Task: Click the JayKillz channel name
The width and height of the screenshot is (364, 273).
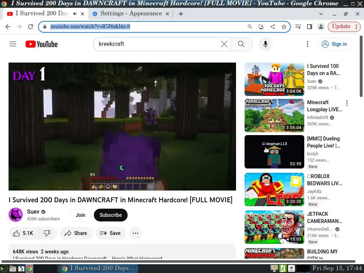Action: point(314,192)
